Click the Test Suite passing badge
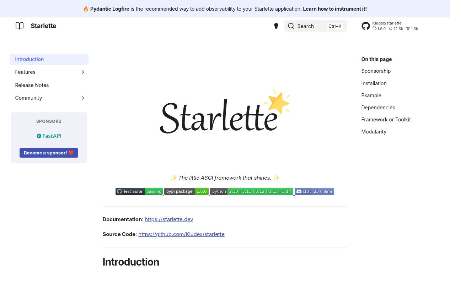This screenshot has height=284, width=455. [x=139, y=191]
